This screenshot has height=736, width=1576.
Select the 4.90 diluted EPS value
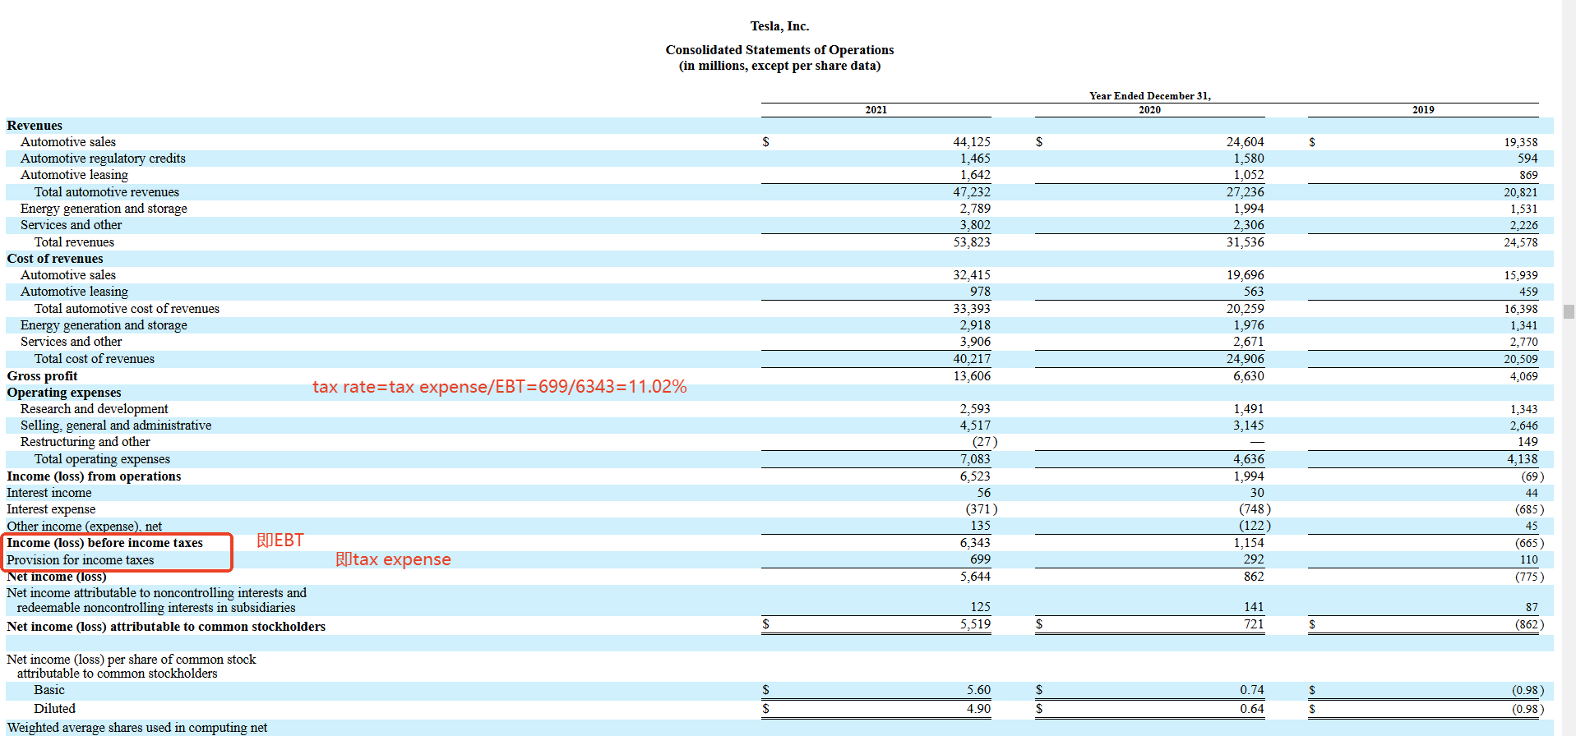(x=978, y=709)
